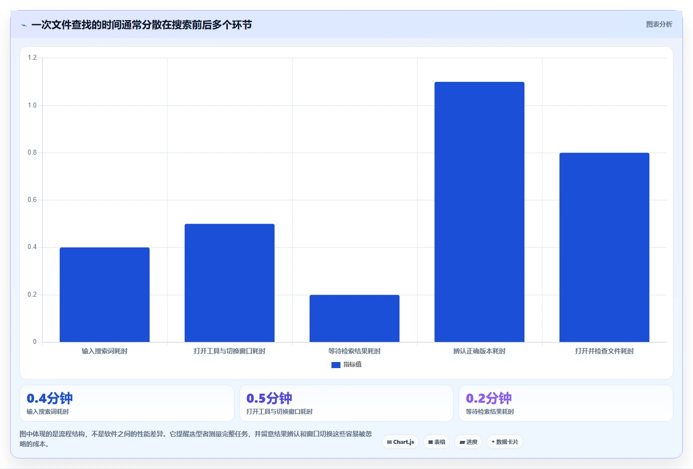Click the 表格 tag chip
The width and height of the screenshot is (693, 469).
437,442
